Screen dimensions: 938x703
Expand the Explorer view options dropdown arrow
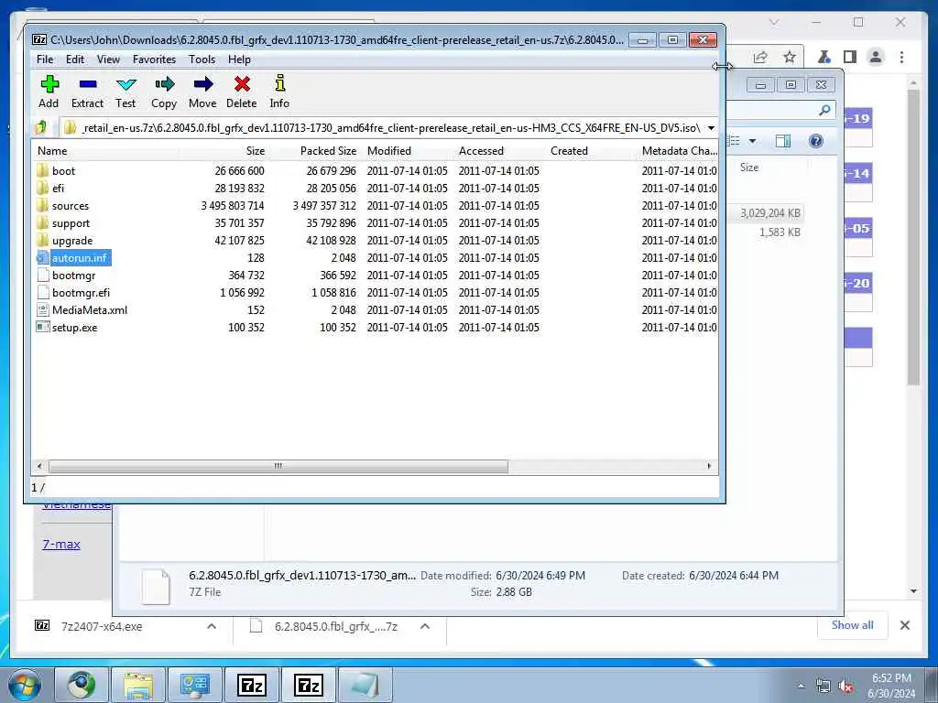click(x=752, y=141)
